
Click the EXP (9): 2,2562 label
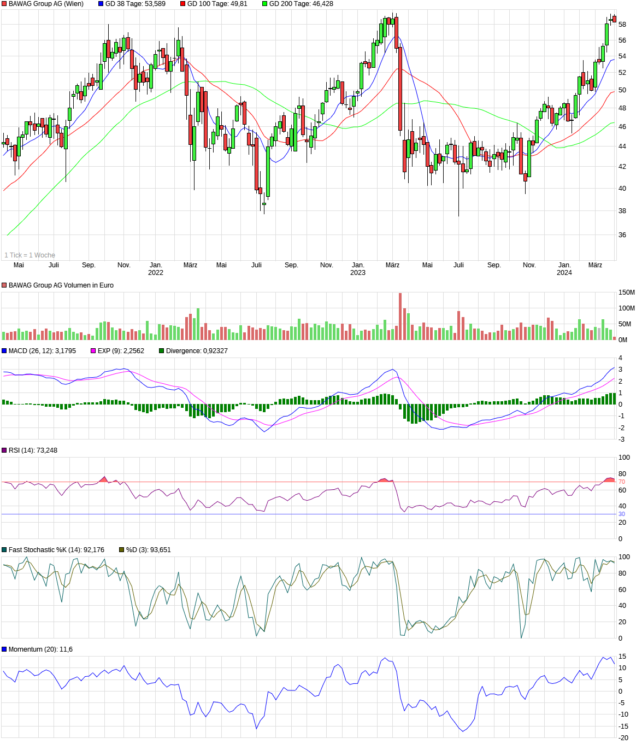[121, 351]
